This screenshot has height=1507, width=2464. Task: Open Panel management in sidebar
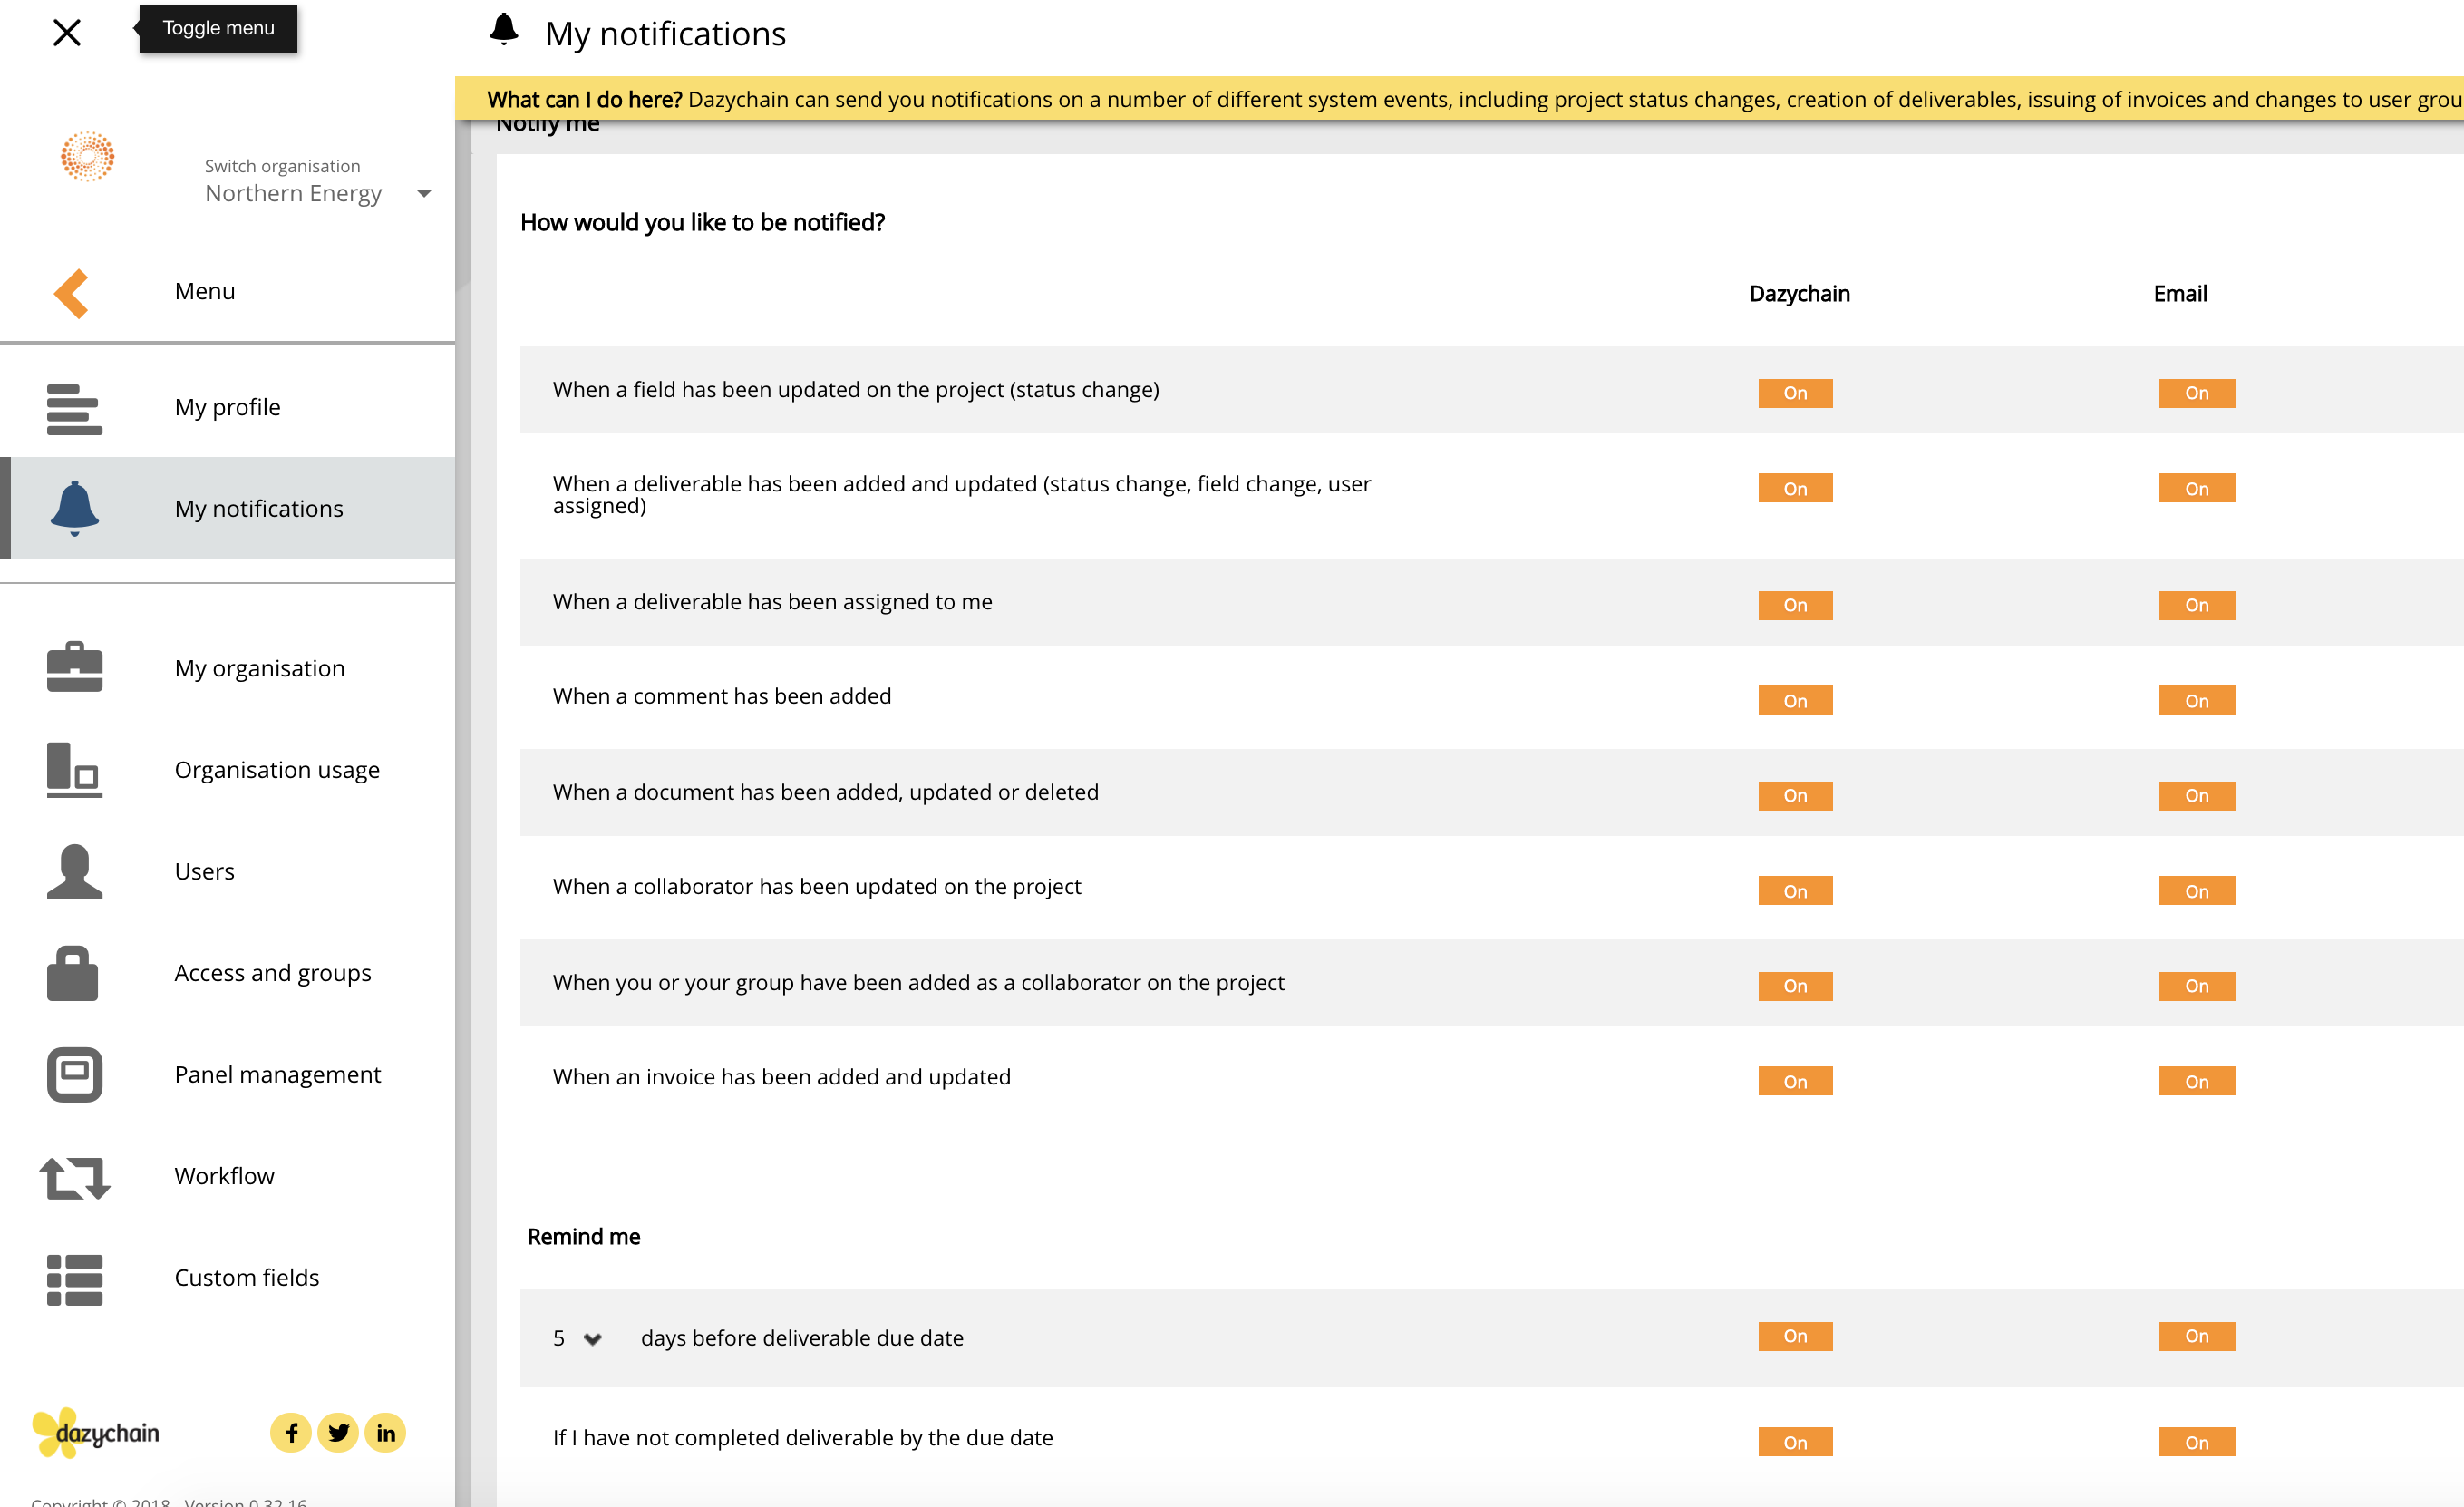coord(277,1074)
